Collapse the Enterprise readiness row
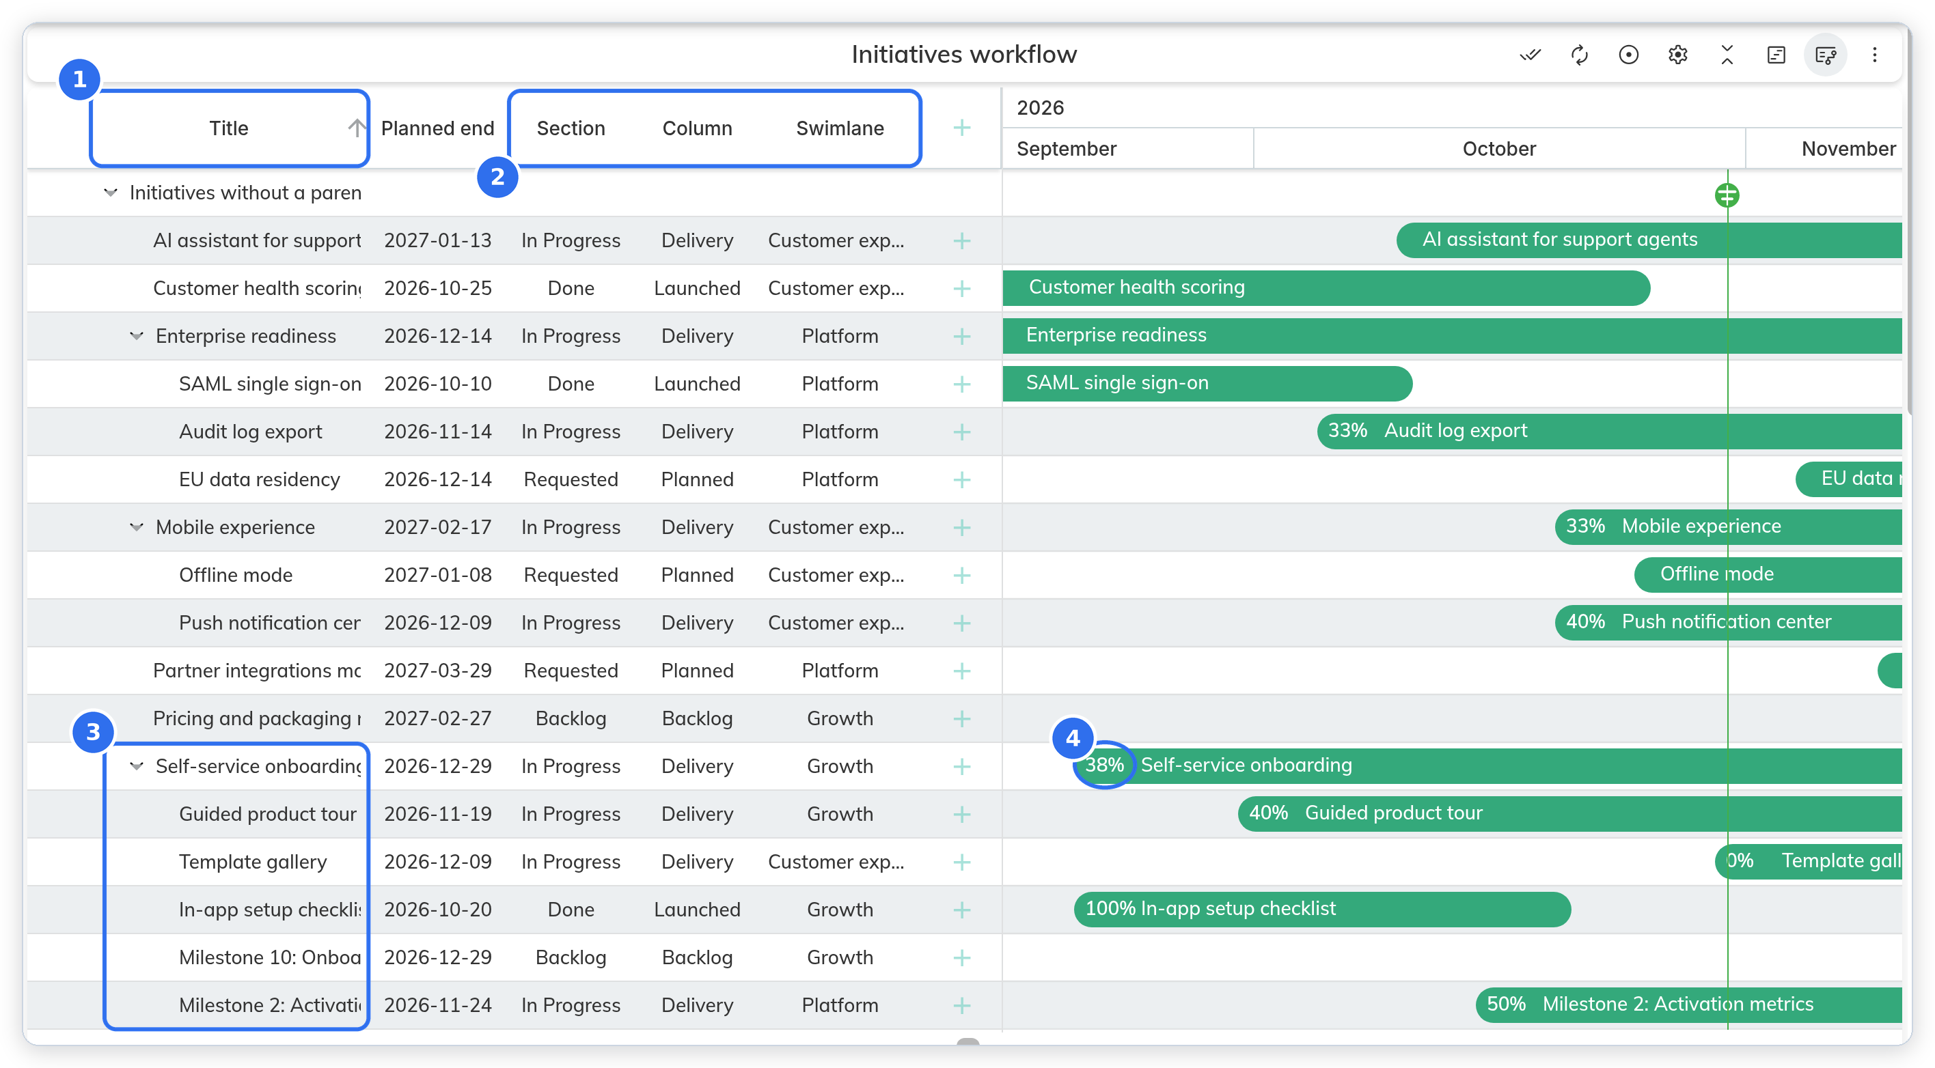 [x=136, y=336]
